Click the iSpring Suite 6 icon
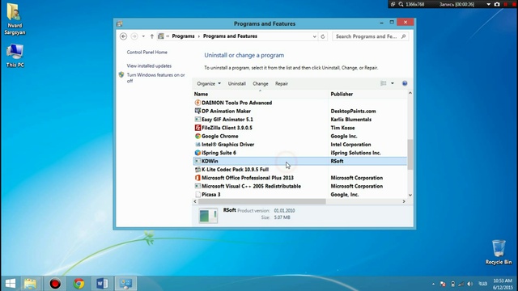 pos(197,153)
